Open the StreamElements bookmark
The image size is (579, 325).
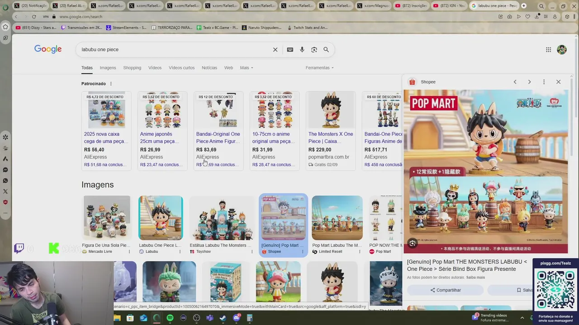tap(126, 28)
